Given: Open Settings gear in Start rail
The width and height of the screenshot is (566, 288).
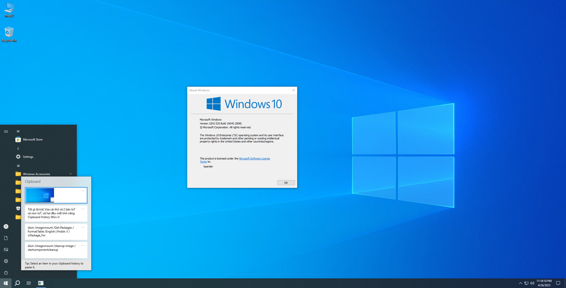Looking at the screenshot, I should [x=6, y=261].
